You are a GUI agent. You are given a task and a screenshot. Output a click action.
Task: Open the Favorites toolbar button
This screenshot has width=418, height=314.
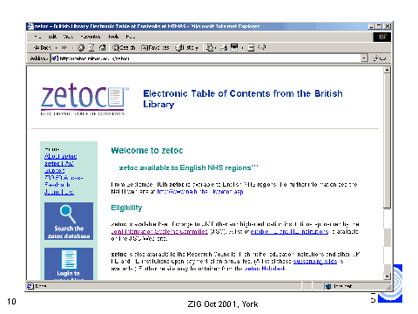pyautogui.click(x=155, y=47)
